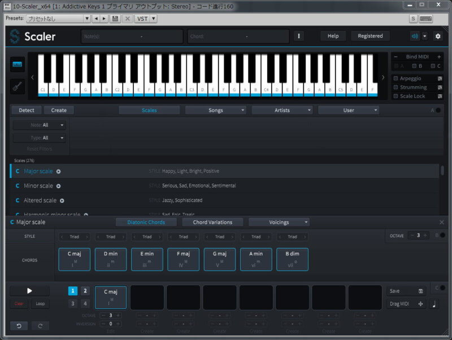Enable the Scale Lock checkbox
452x340 pixels.
click(396, 96)
